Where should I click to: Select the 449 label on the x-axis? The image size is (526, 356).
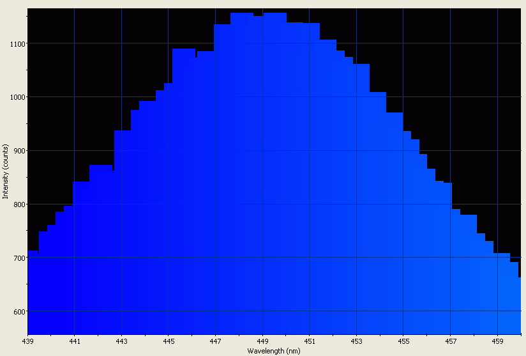[263, 341]
